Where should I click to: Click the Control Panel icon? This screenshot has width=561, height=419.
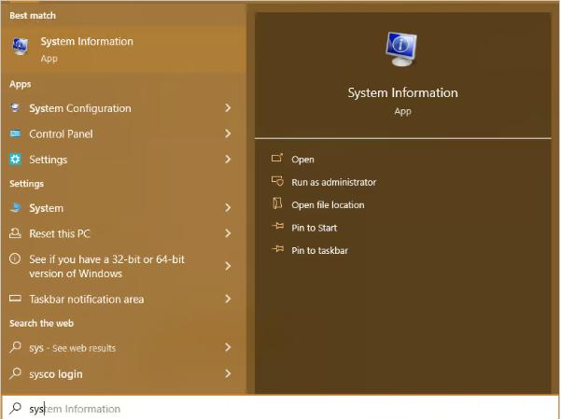coord(15,133)
